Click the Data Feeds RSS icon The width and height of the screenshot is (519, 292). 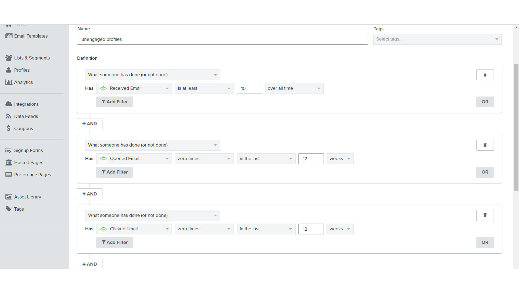[x=9, y=116]
